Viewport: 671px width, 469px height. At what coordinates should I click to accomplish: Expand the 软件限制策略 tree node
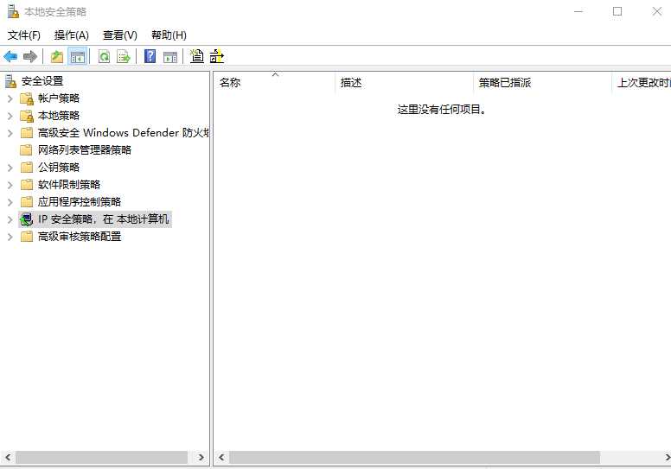10,185
